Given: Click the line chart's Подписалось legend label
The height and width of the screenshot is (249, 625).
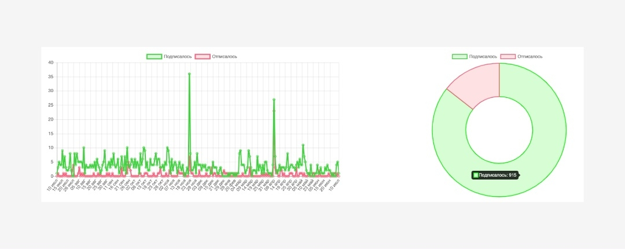Looking at the screenshot, I should click(x=178, y=57).
